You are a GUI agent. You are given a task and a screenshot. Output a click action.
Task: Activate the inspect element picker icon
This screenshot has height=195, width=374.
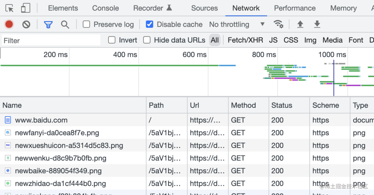point(9,8)
